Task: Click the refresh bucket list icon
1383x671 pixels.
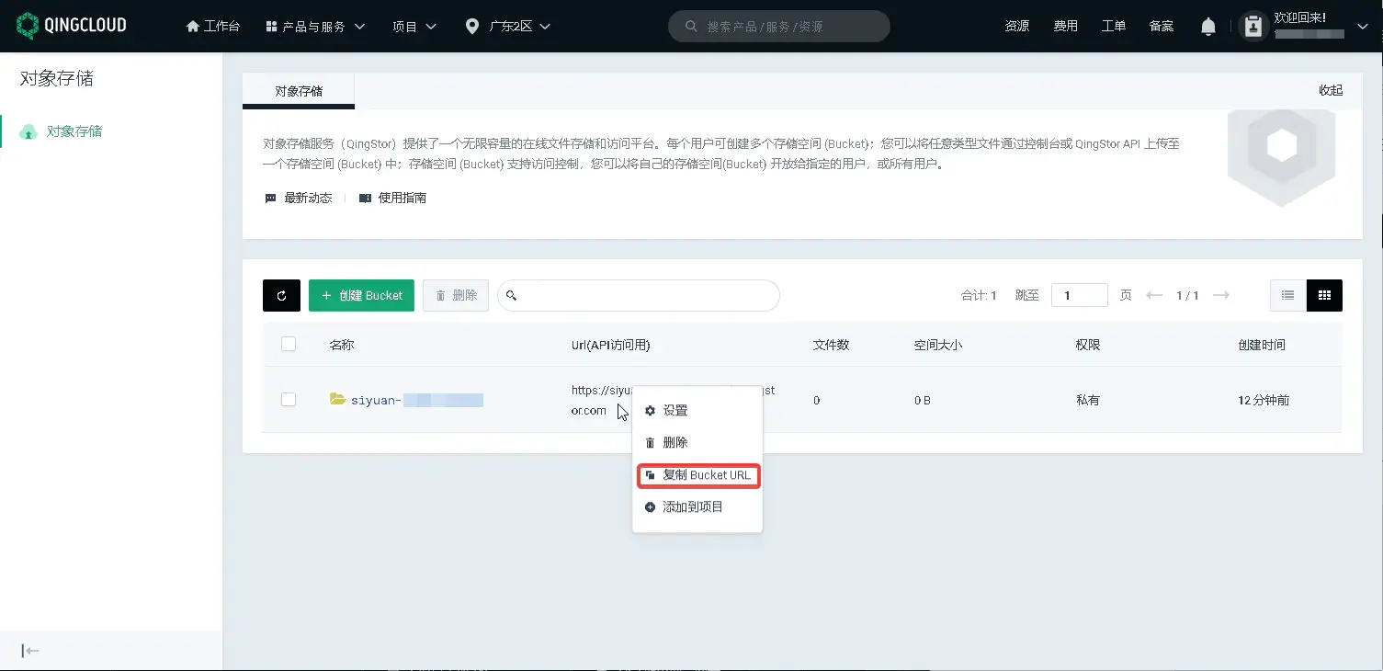Action: (281, 295)
